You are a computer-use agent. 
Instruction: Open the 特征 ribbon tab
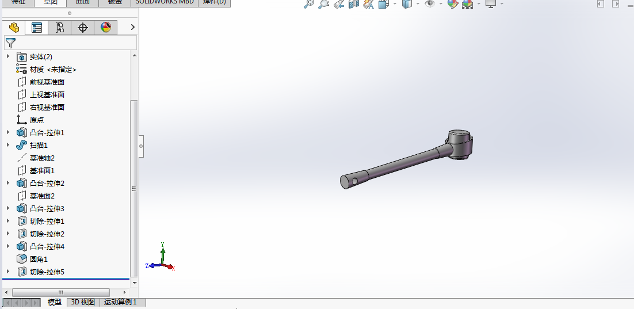click(18, 2)
